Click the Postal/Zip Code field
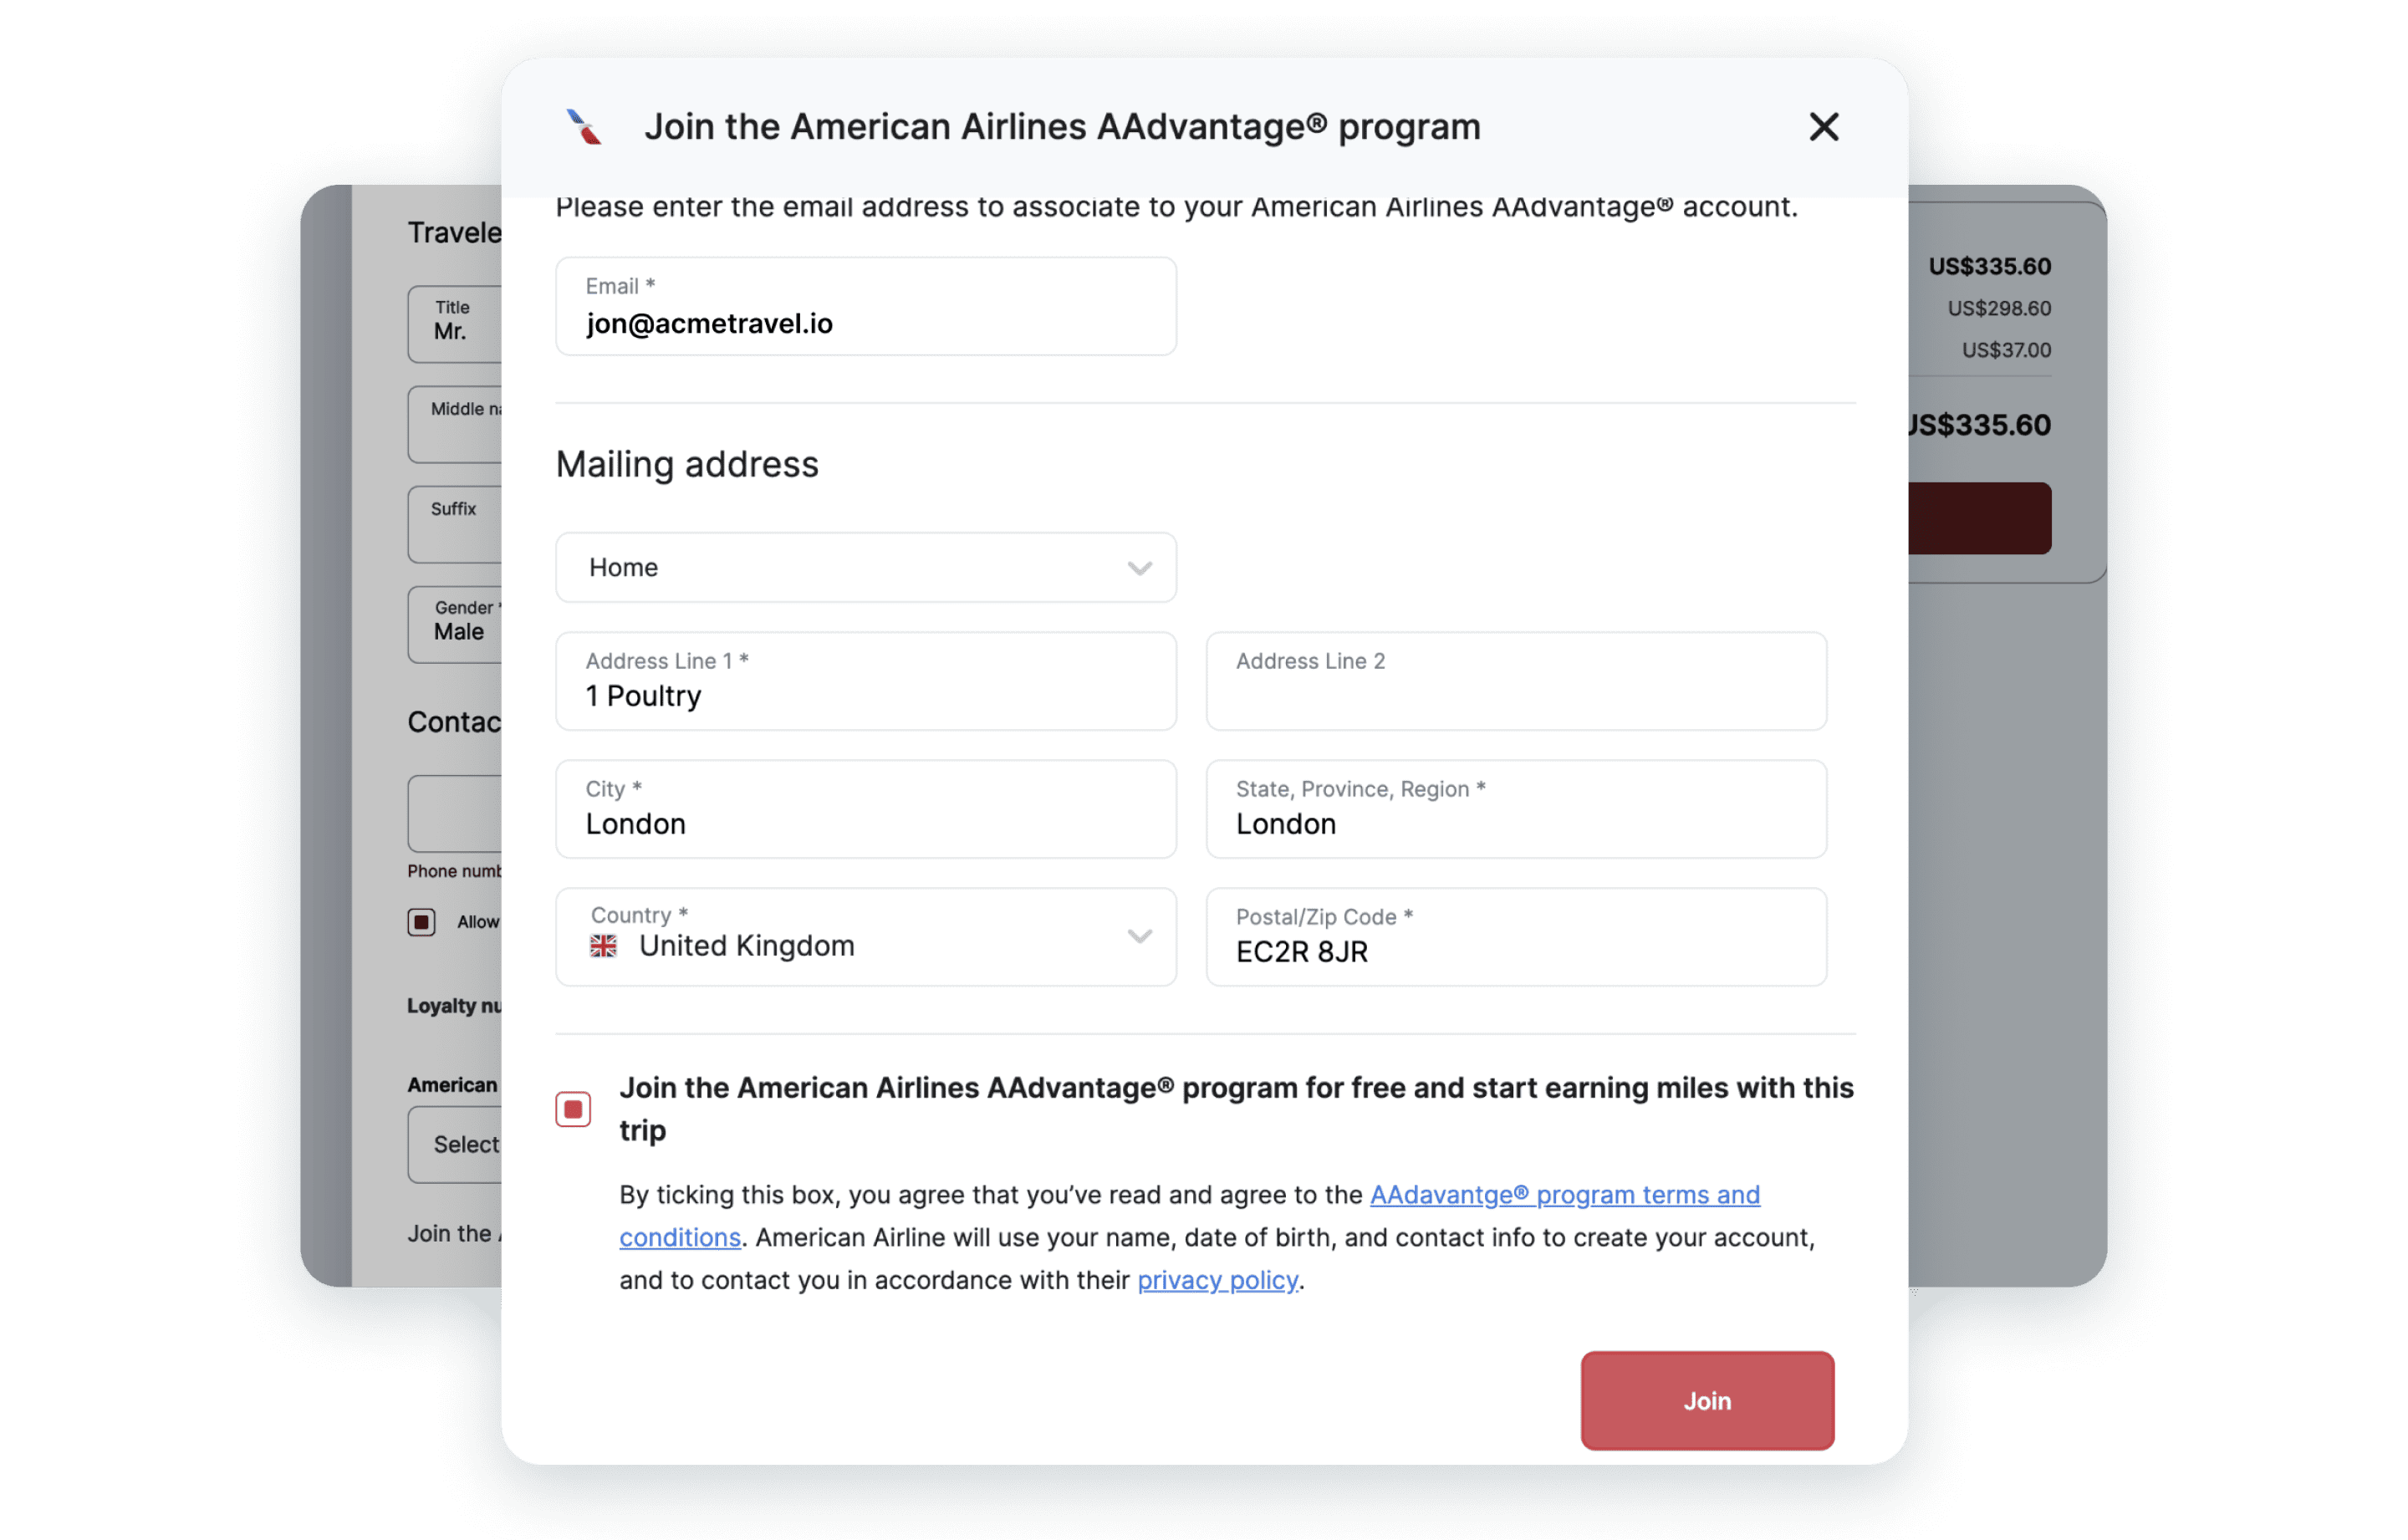Viewport: 2408px width, 1540px height. [x=1515, y=936]
